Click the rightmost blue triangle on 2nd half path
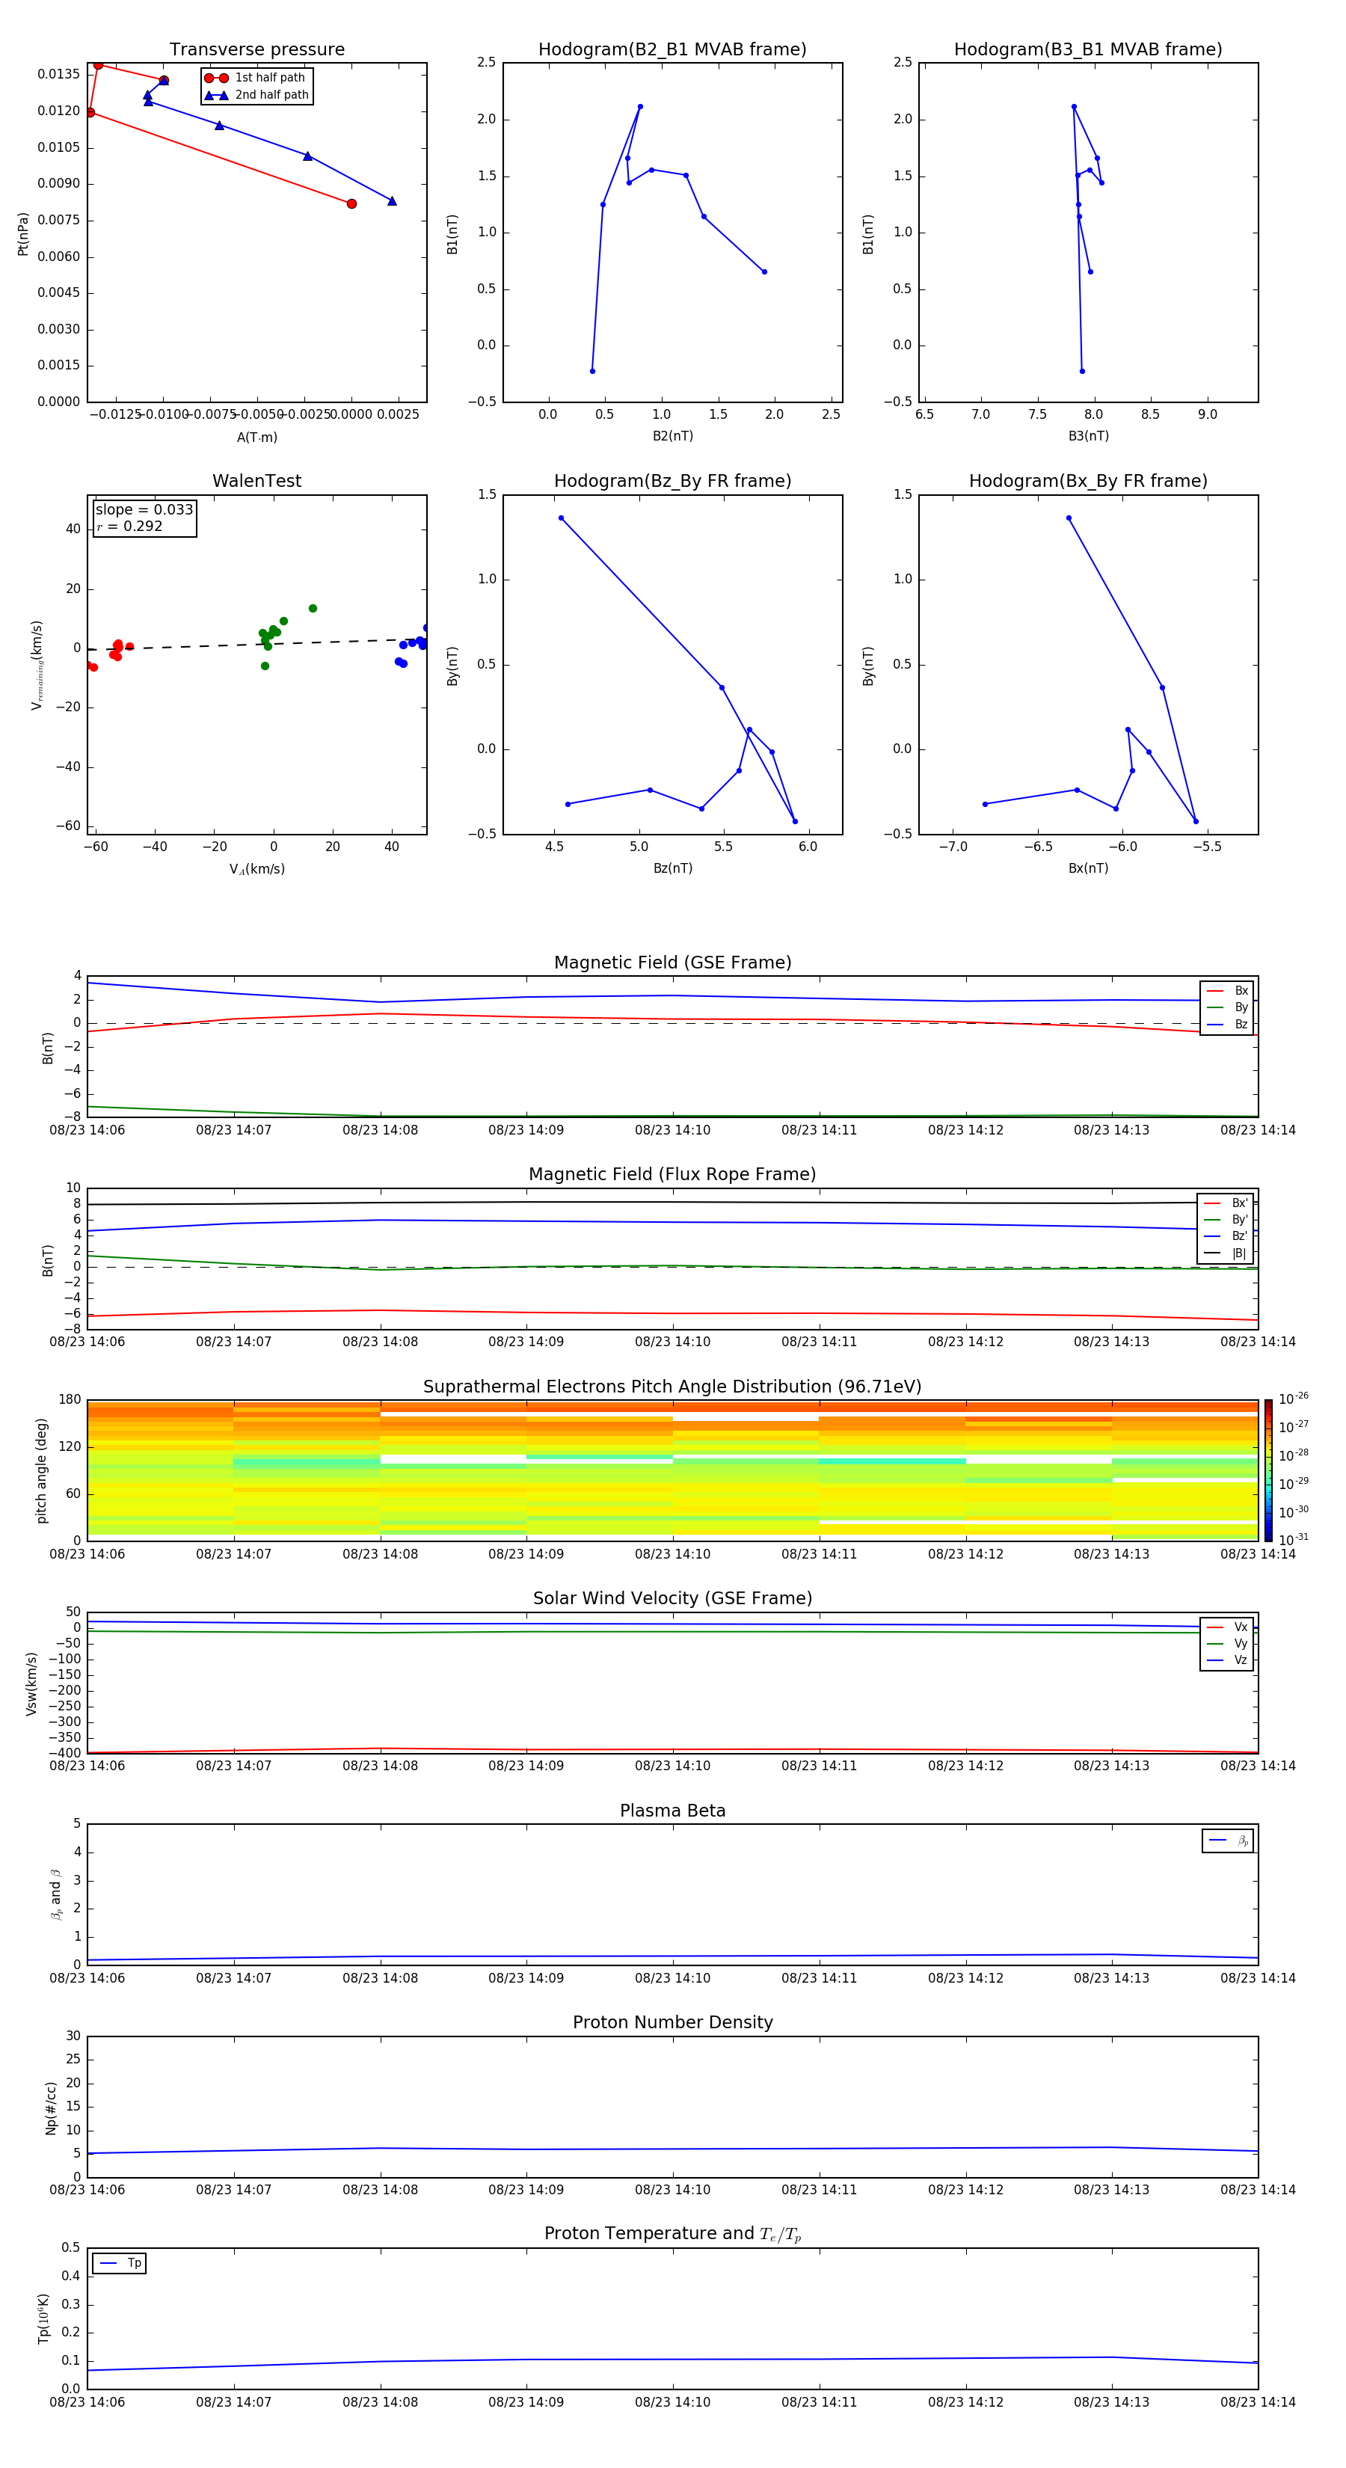Screen dimensions: 1346x2468 coord(392,201)
